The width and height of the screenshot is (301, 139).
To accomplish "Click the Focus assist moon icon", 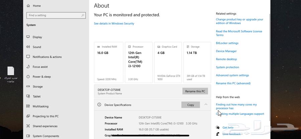I will coord(28,67).
